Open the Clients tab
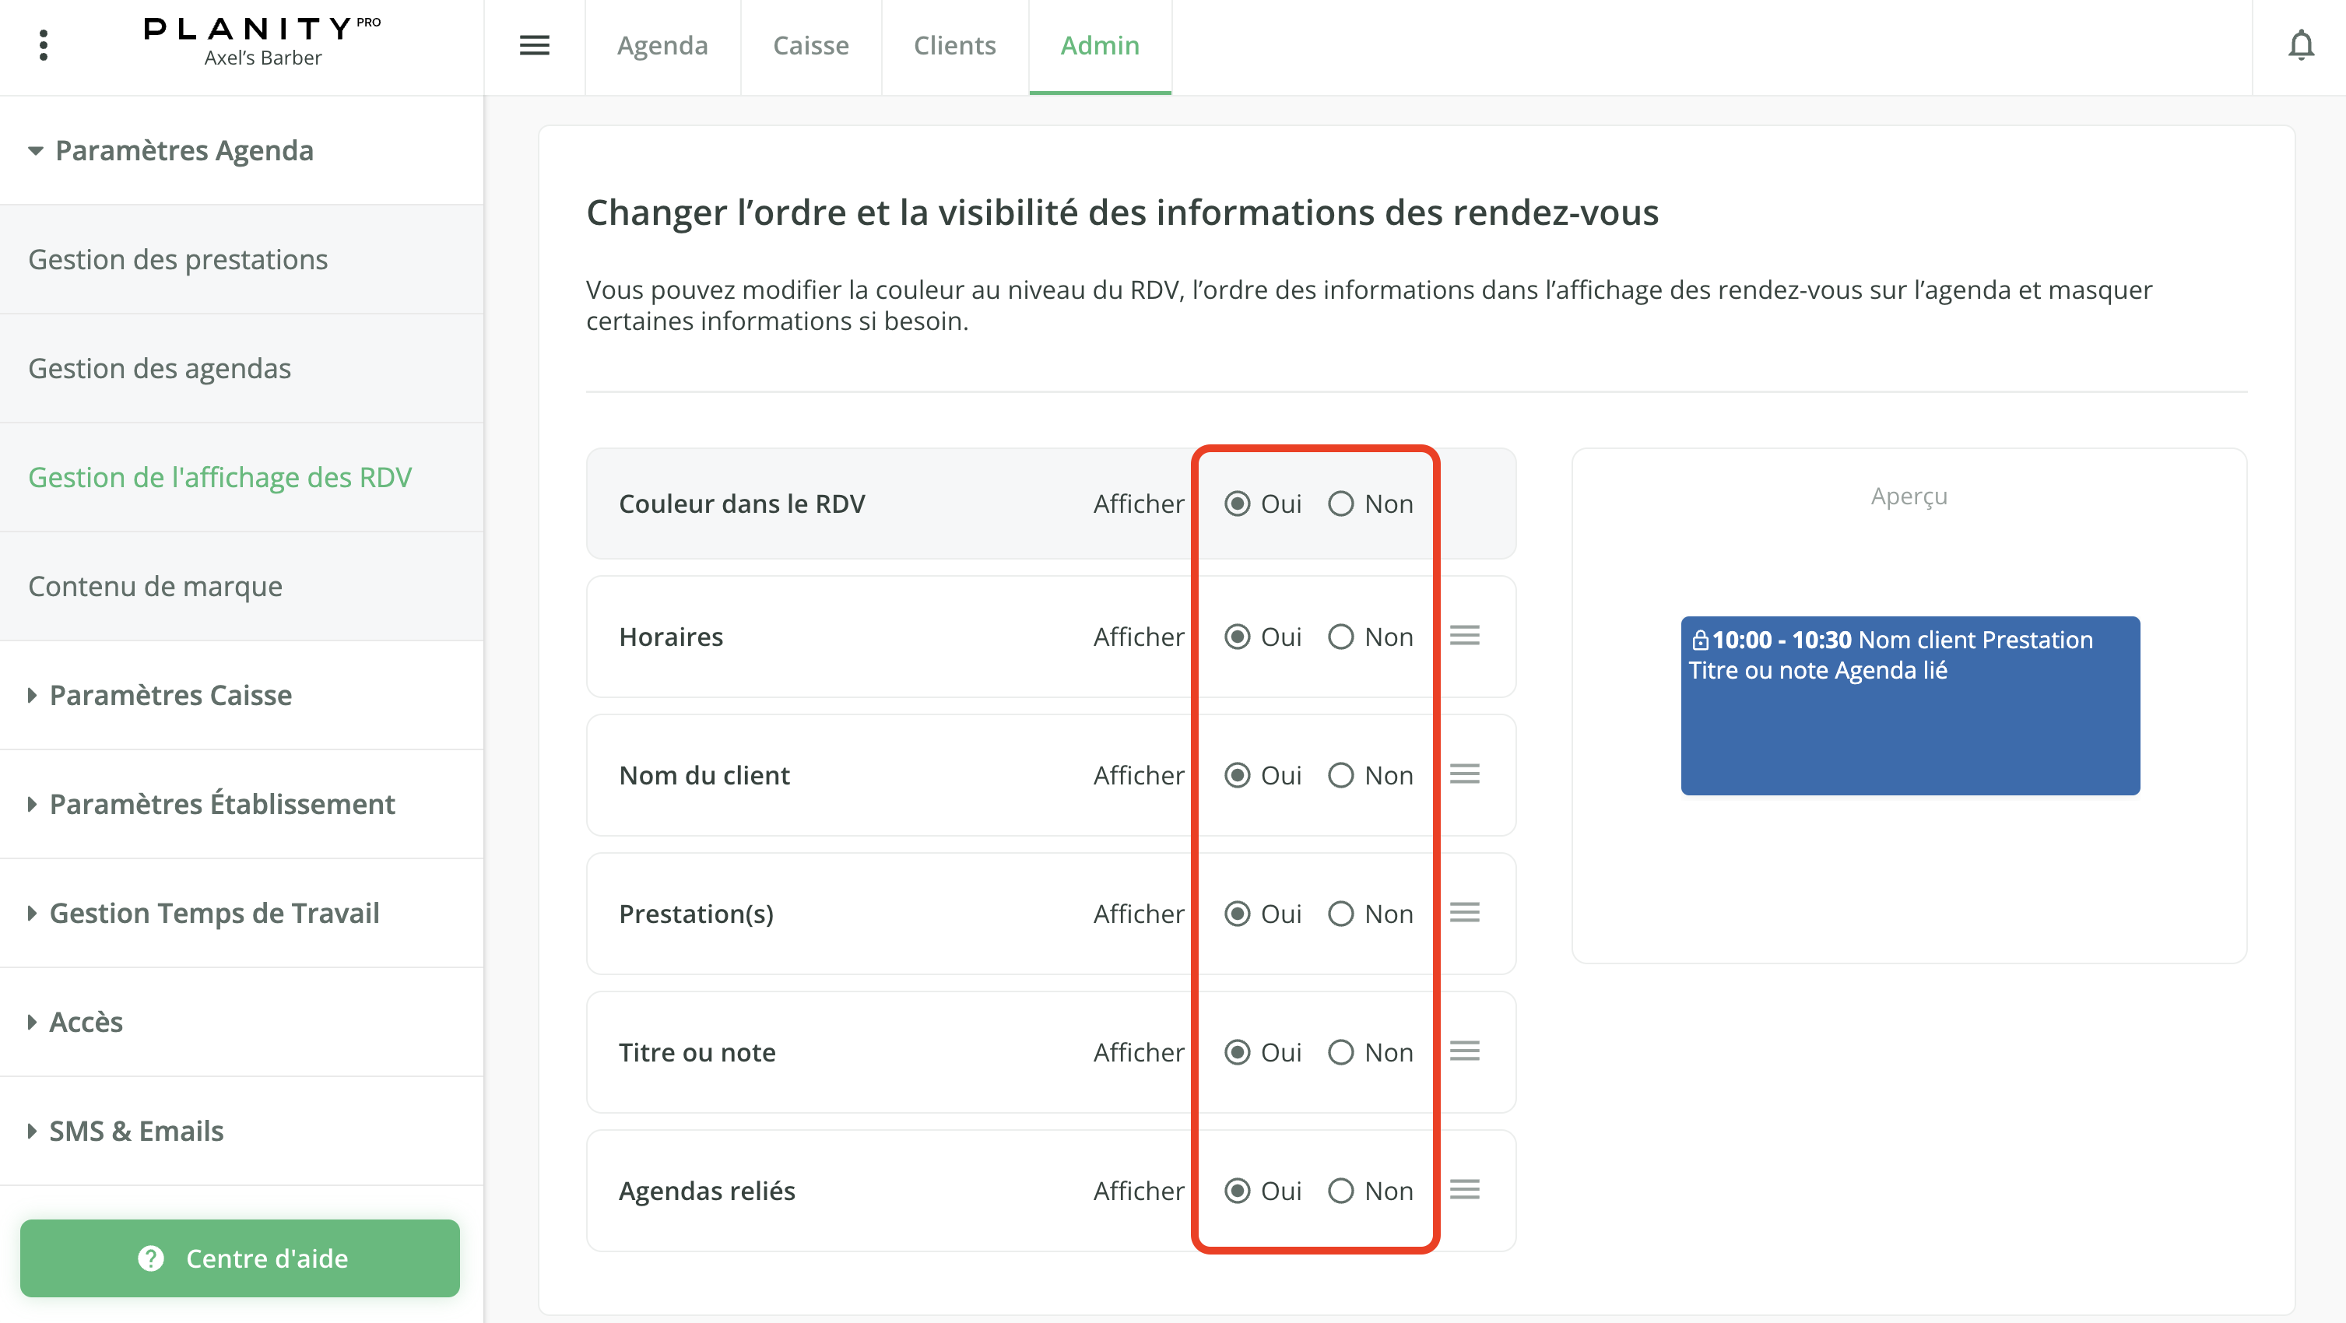 (x=954, y=45)
